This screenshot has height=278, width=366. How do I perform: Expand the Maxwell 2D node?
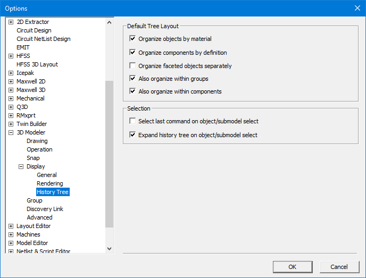(x=11, y=81)
